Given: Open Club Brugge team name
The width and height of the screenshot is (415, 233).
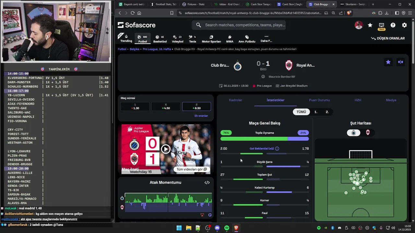Looking at the screenshot, I should (220, 65).
